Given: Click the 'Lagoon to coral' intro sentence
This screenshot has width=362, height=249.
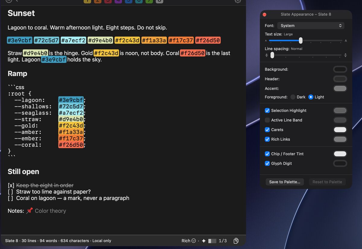Looking at the screenshot, I should pos(28,27).
